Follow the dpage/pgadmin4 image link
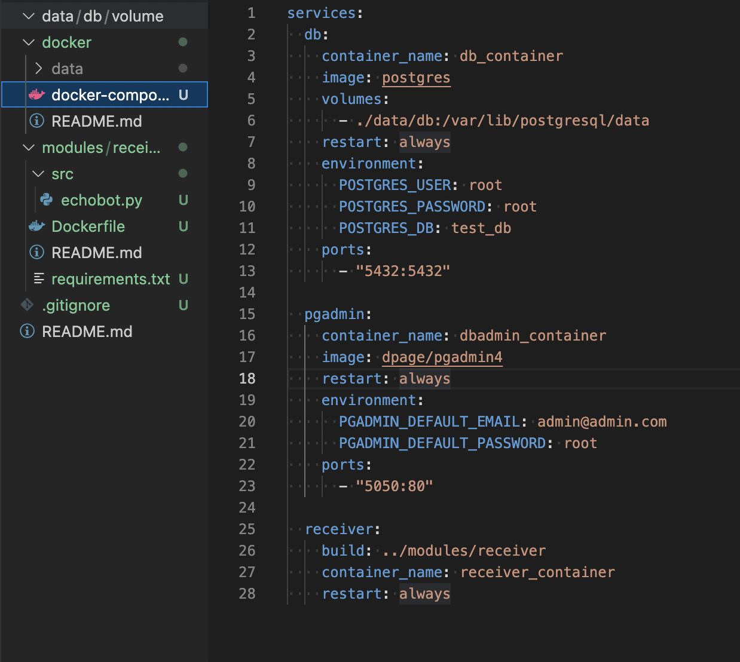Viewport: 740px width, 662px height. click(x=442, y=357)
